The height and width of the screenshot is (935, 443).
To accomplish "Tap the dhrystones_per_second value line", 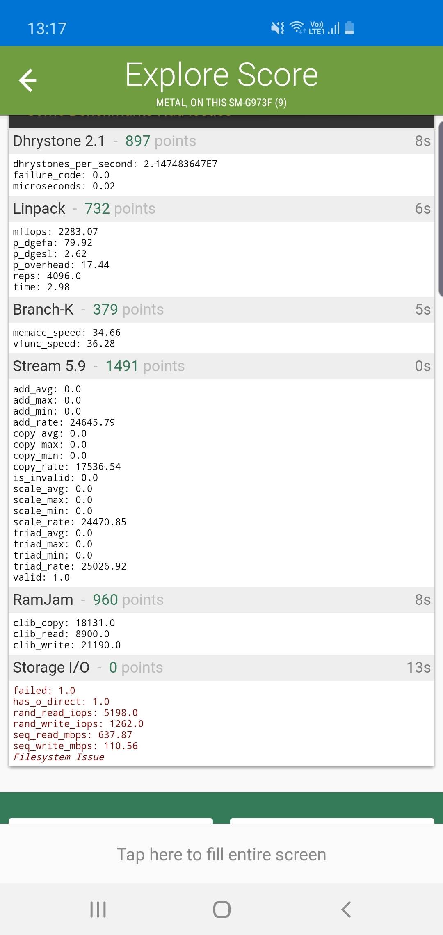I will click(115, 164).
